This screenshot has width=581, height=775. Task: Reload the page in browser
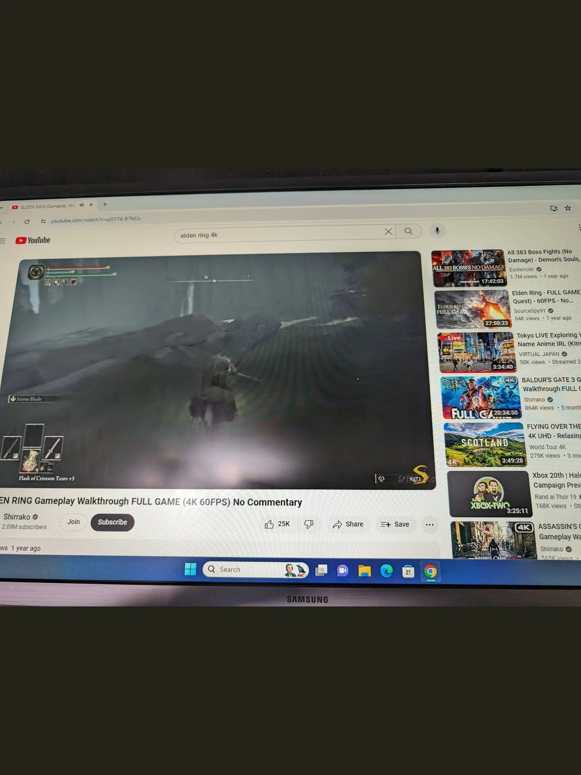pyautogui.click(x=27, y=222)
